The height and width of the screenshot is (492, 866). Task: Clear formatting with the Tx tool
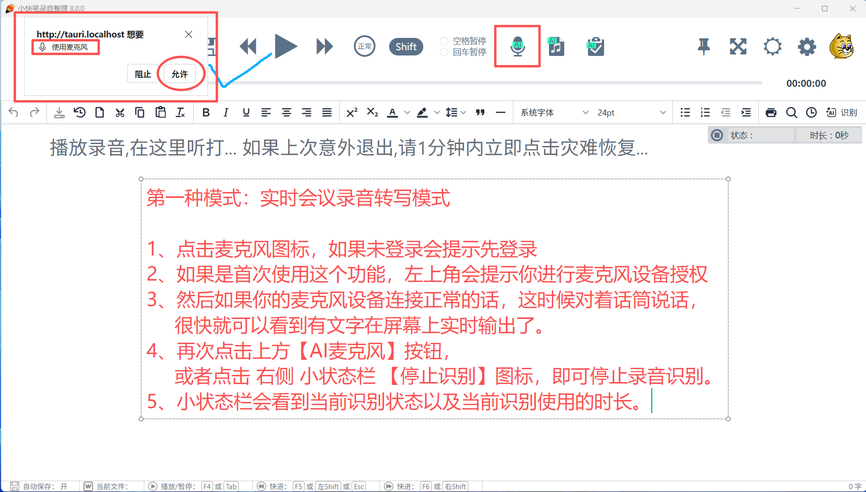[x=180, y=112]
